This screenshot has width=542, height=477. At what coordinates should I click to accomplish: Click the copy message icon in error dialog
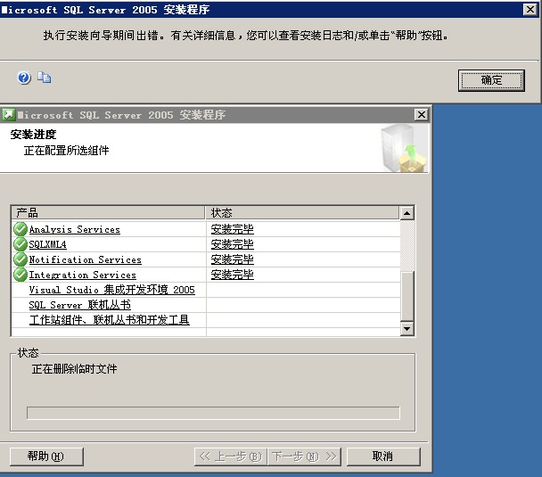45,78
